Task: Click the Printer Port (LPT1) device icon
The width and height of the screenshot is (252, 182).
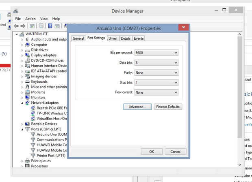Action: tap(33, 156)
